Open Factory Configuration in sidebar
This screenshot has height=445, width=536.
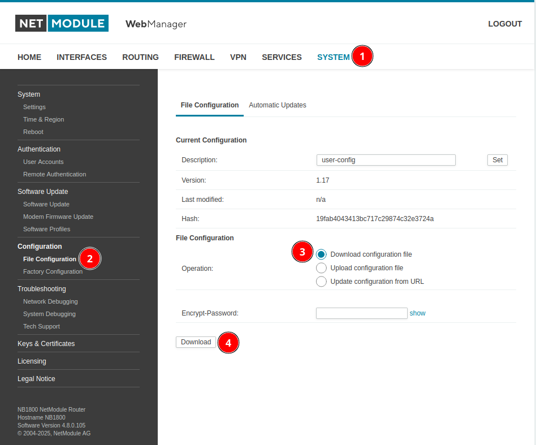click(x=53, y=272)
